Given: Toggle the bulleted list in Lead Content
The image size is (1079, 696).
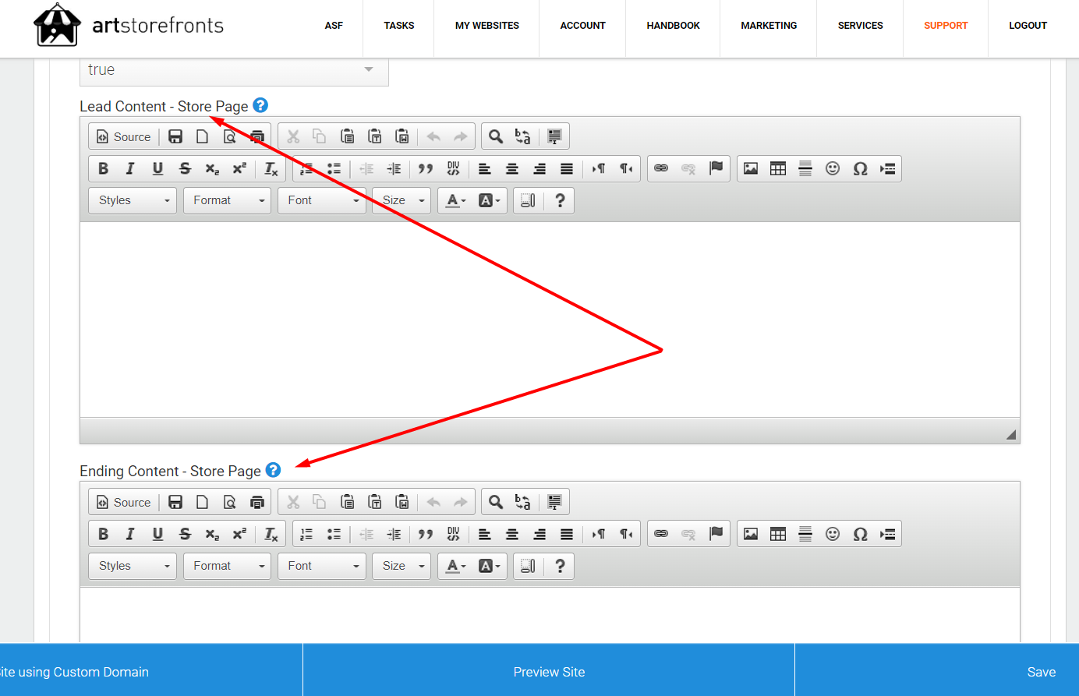Looking at the screenshot, I should click(x=334, y=168).
